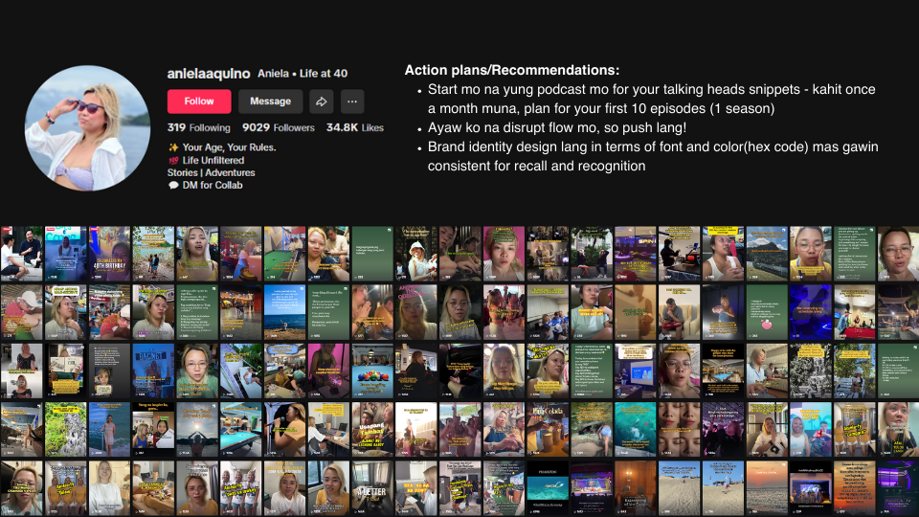Click the anielaaquino username heading

coord(209,74)
